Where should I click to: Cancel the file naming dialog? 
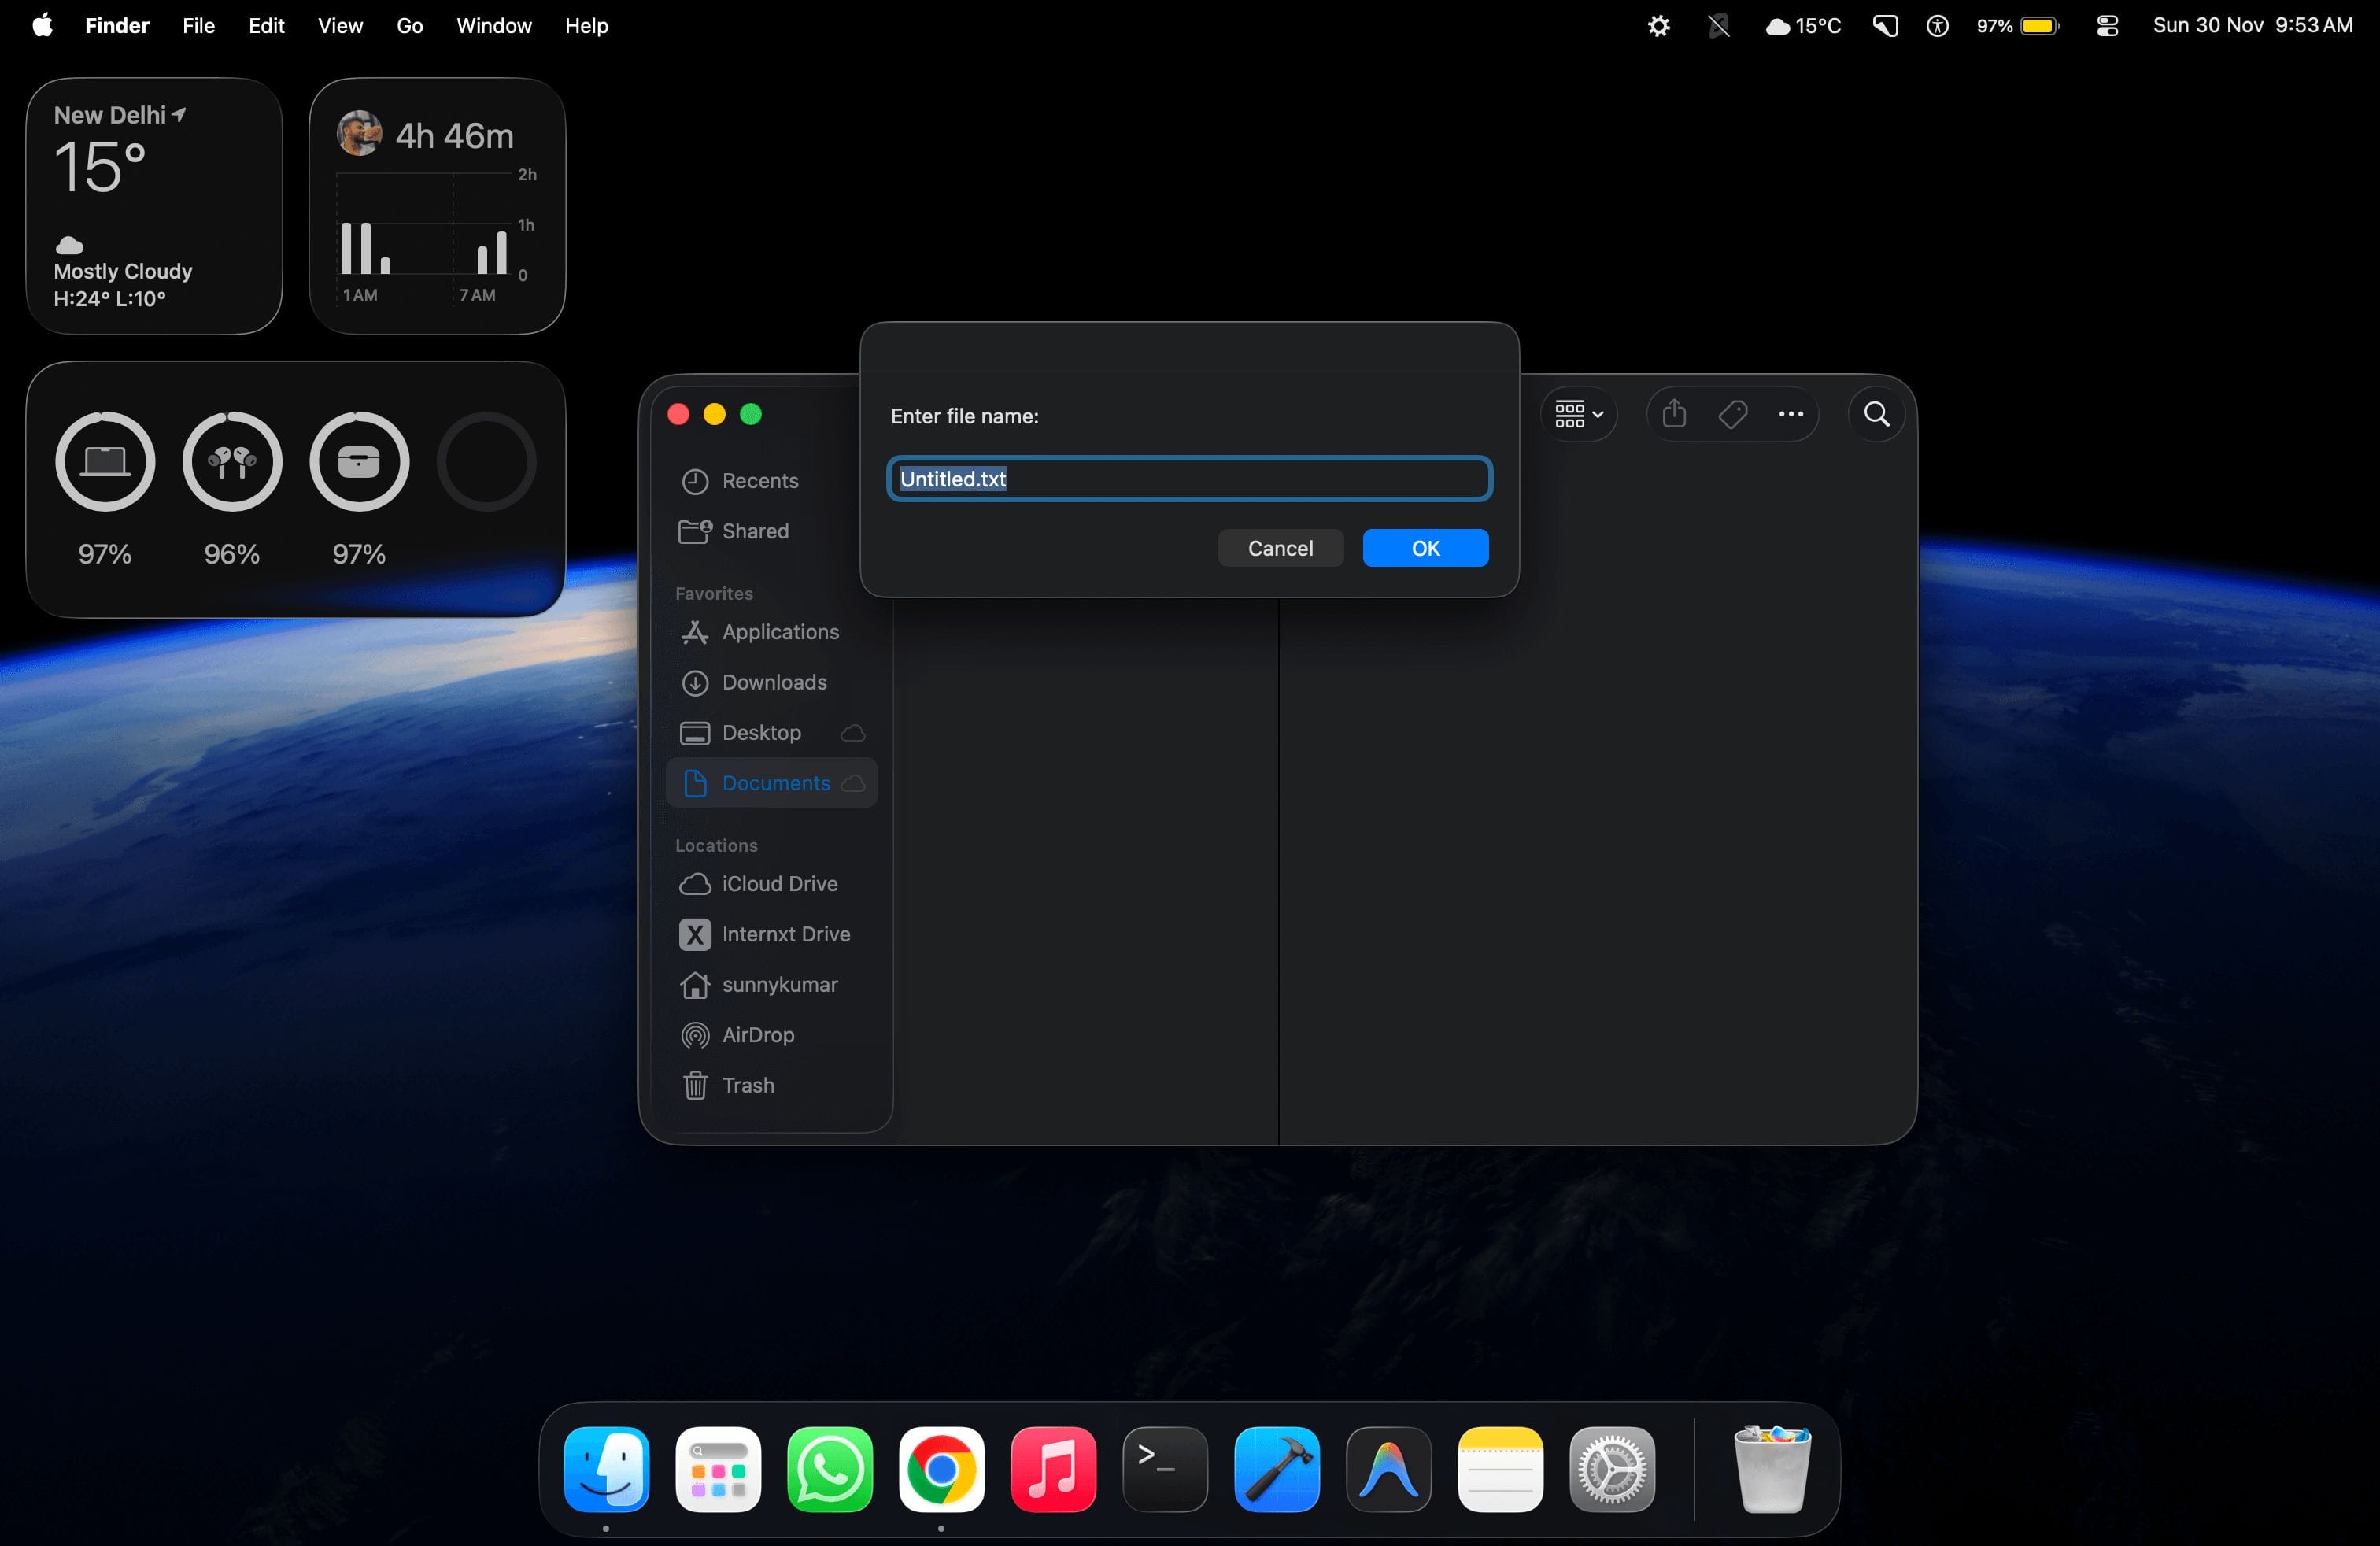[x=1280, y=548]
